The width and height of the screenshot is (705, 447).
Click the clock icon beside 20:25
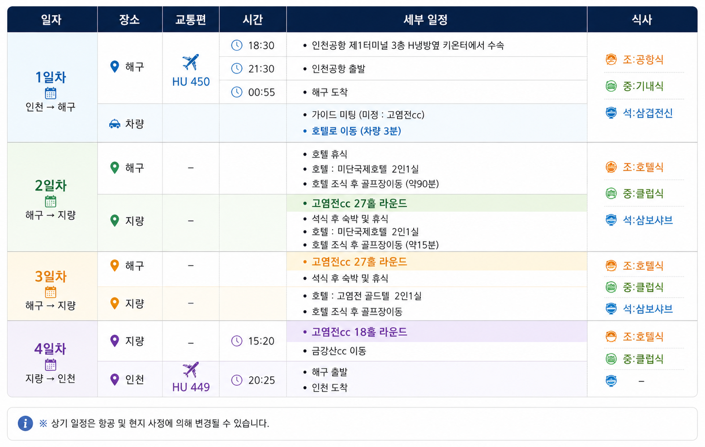point(236,380)
